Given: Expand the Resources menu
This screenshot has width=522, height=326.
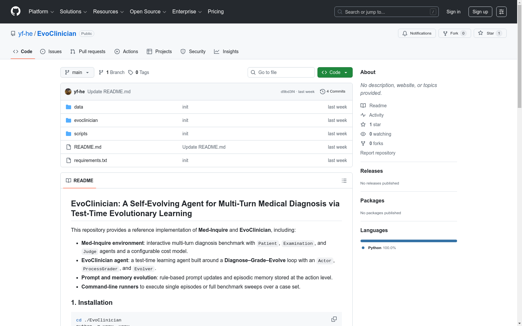Looking at the screenshot, I should [x=109, y=12].
